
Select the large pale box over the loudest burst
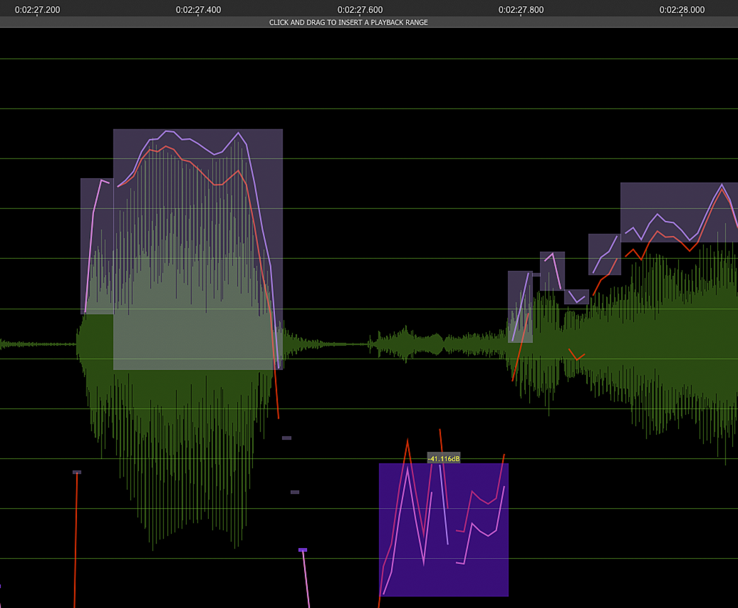coord(197,249)
